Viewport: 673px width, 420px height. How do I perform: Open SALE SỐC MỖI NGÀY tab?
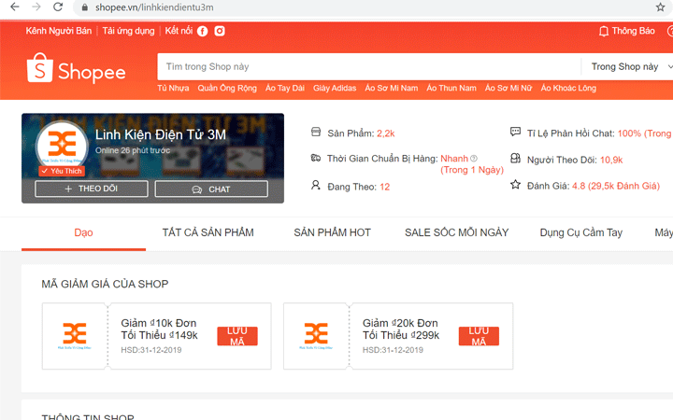(x=457, y=232)
